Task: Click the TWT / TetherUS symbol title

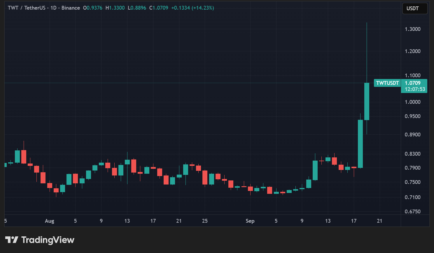Action: (x=27, y=8)
